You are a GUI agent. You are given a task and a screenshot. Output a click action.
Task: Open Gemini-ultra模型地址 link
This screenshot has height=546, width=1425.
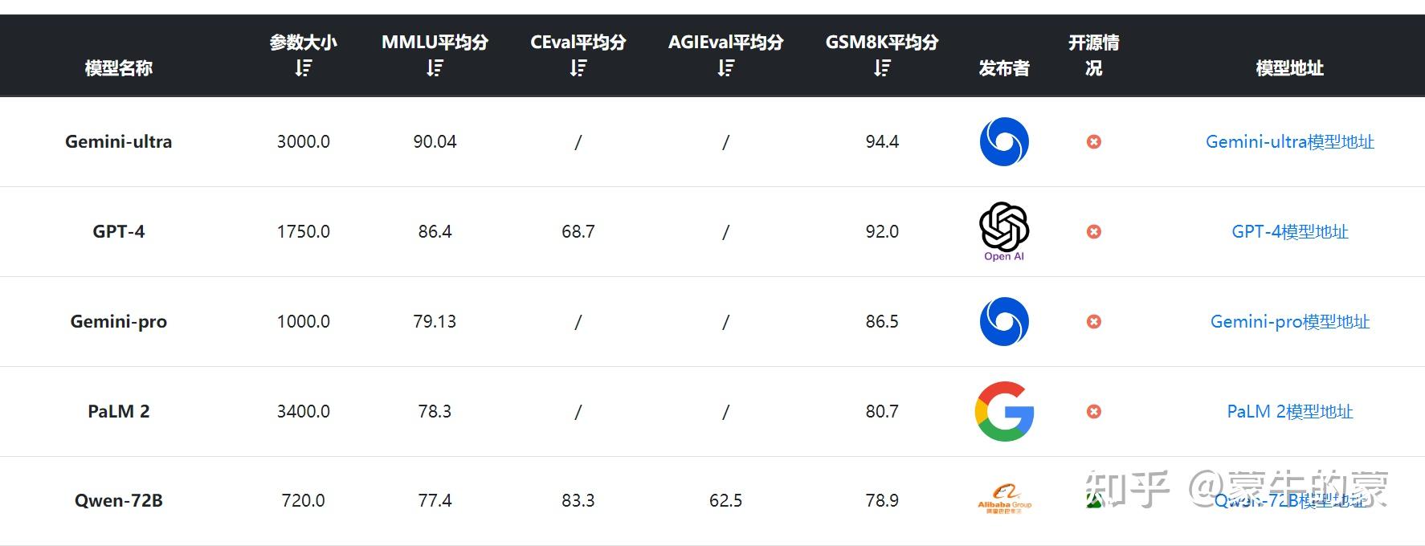(x=1289, y=142)
